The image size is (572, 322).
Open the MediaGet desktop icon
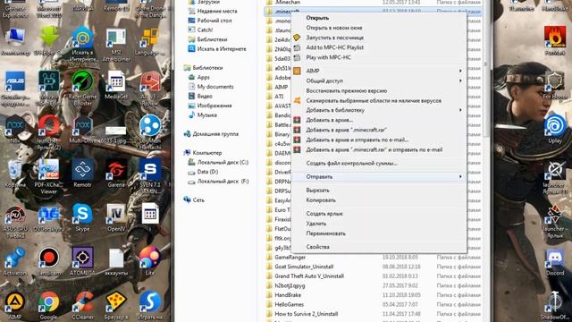coord(116,86)
